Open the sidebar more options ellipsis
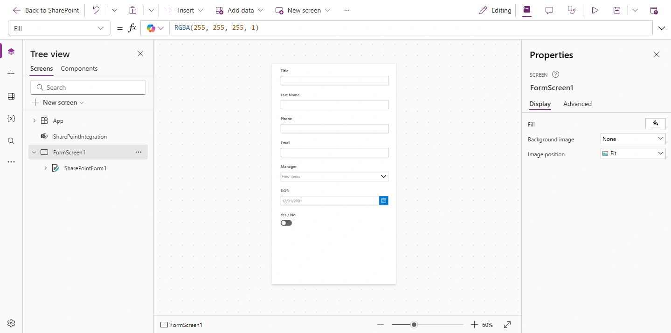The image size is (671, 333). click(x=11, y=162)
